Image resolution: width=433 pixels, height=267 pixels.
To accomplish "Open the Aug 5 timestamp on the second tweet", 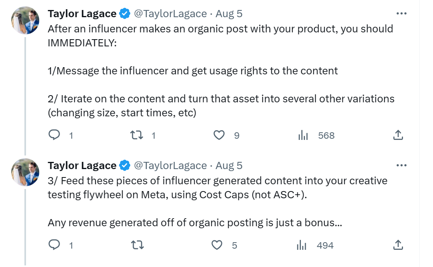I will [x=229, y=165].
